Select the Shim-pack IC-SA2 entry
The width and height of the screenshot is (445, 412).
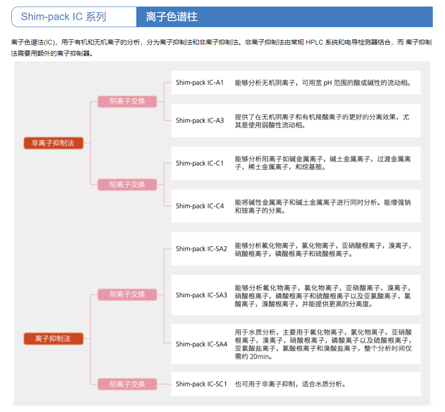coord(201,249)
